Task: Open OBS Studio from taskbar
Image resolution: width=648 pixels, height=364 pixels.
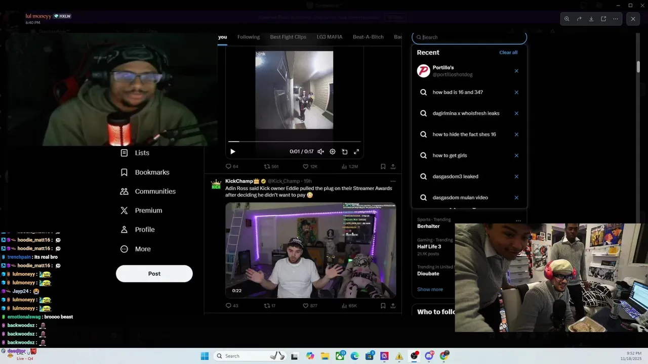Action: 414,356
